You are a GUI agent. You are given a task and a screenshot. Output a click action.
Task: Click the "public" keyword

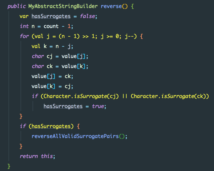[x=17, y=6]
